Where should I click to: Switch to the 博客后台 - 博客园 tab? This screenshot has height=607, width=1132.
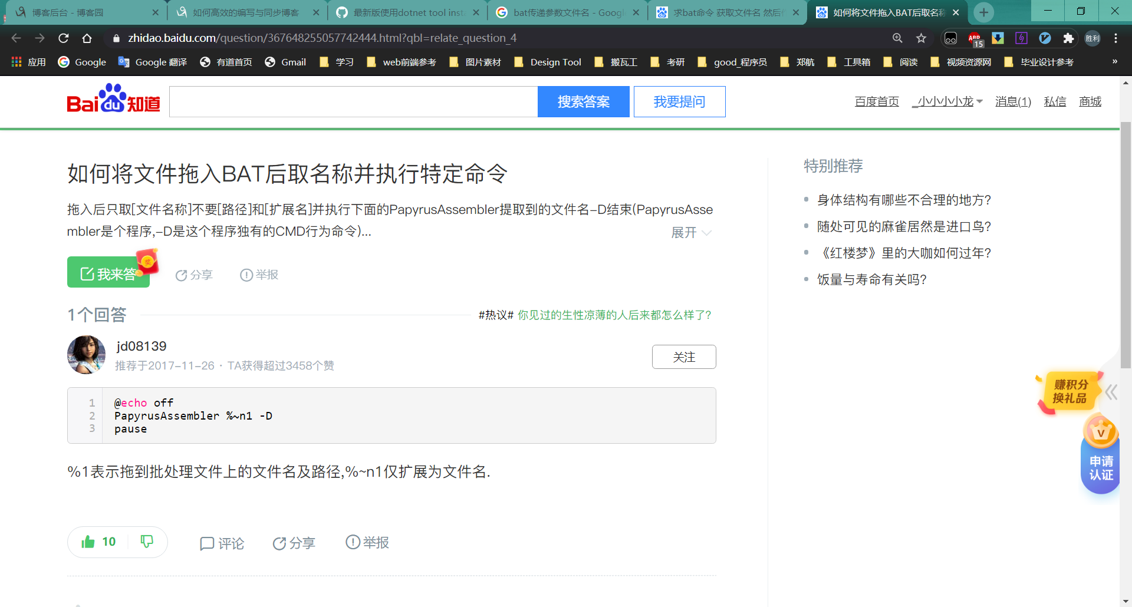click(x=83, y=12)
